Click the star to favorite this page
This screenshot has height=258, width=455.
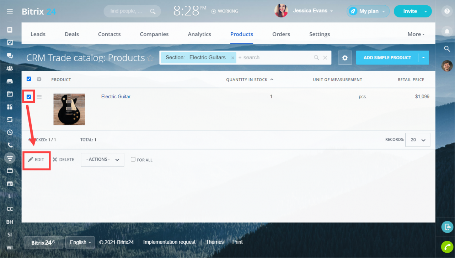click(150, 58)
